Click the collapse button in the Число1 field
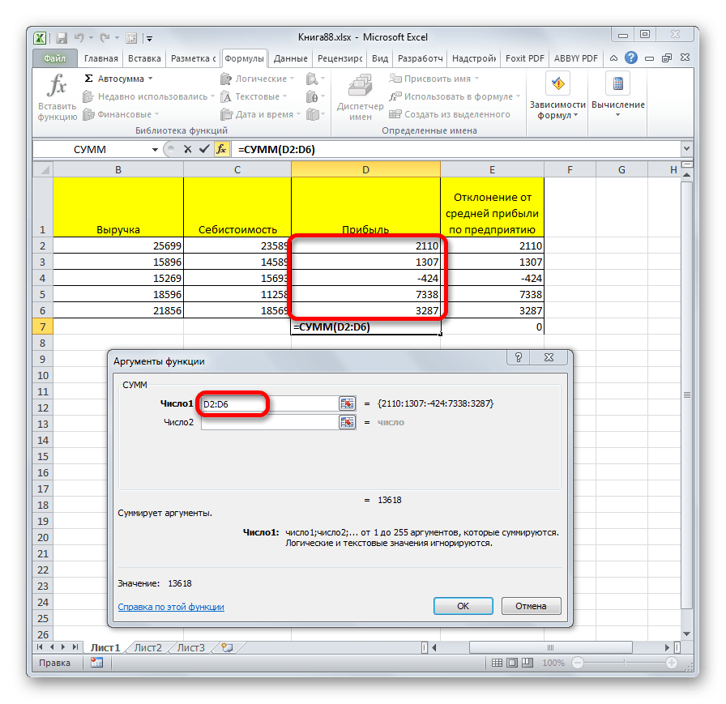This screenshot has height=704, width=726. pyautogui.click(x=347, y=403)
